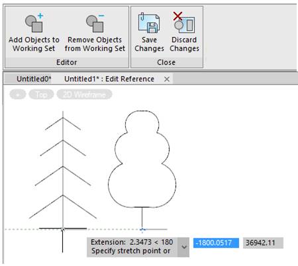
Task: Click the Save Changes icon
Action: click(149, 22)
